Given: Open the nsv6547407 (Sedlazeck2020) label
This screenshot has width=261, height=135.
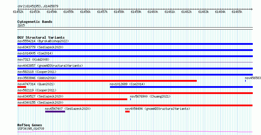Looking at the screenshot, I should [68, 109].
